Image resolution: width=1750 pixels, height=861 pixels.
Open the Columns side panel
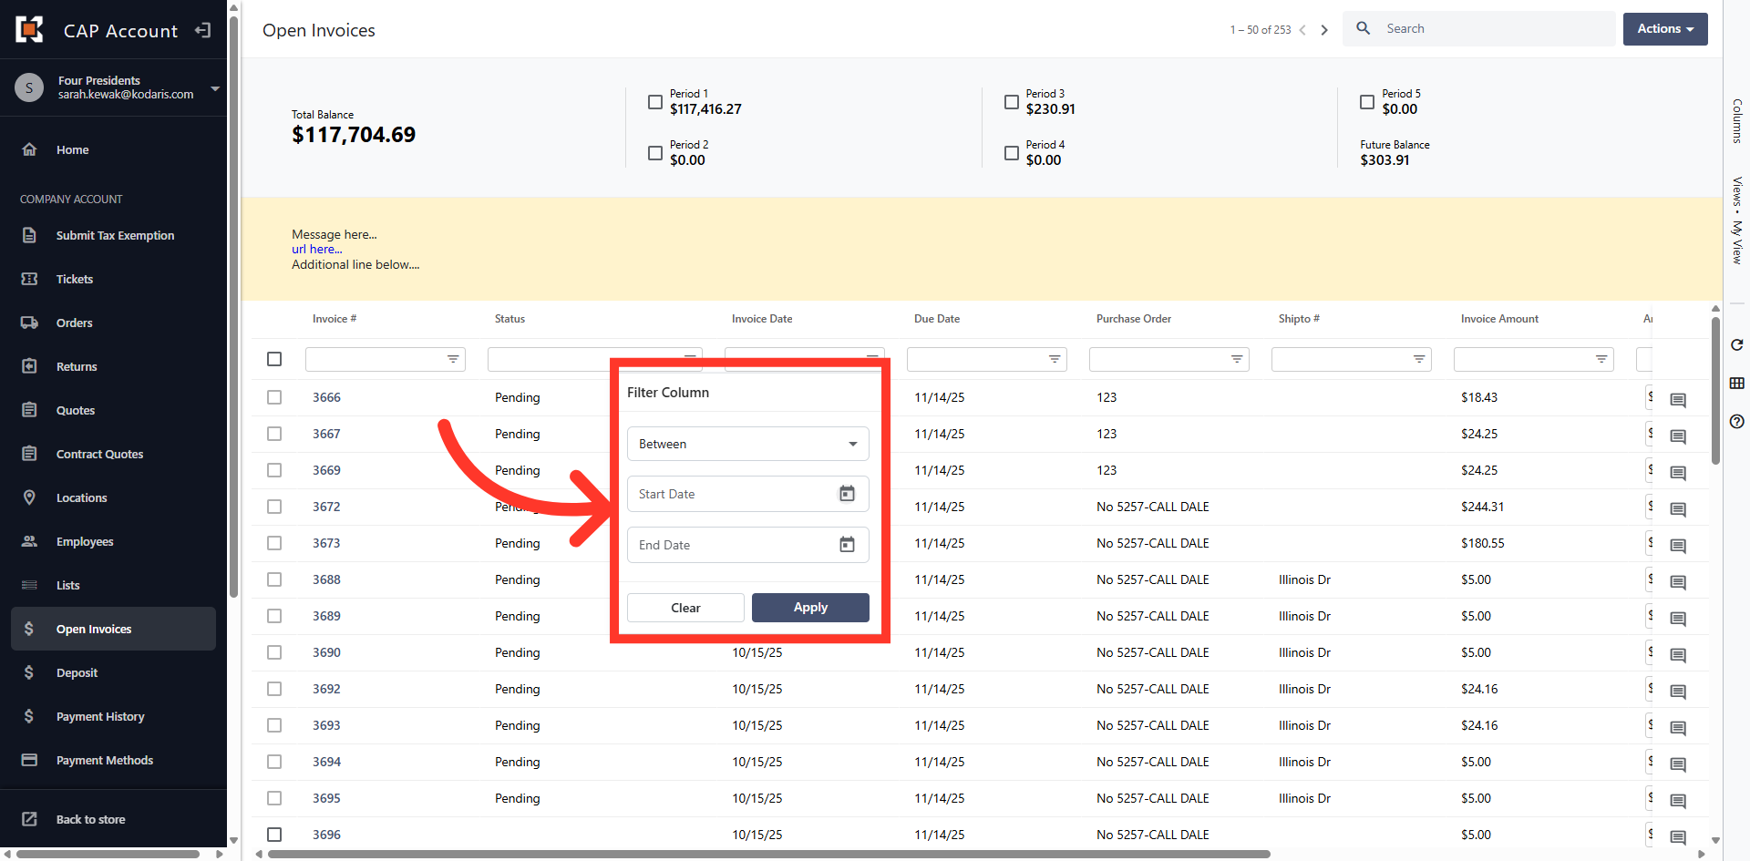tap(1737, 121)
